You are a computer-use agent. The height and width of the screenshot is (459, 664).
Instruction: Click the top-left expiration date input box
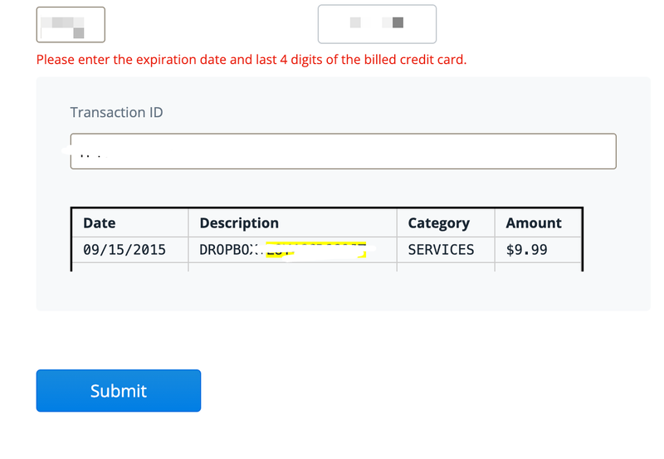(71, 24)
